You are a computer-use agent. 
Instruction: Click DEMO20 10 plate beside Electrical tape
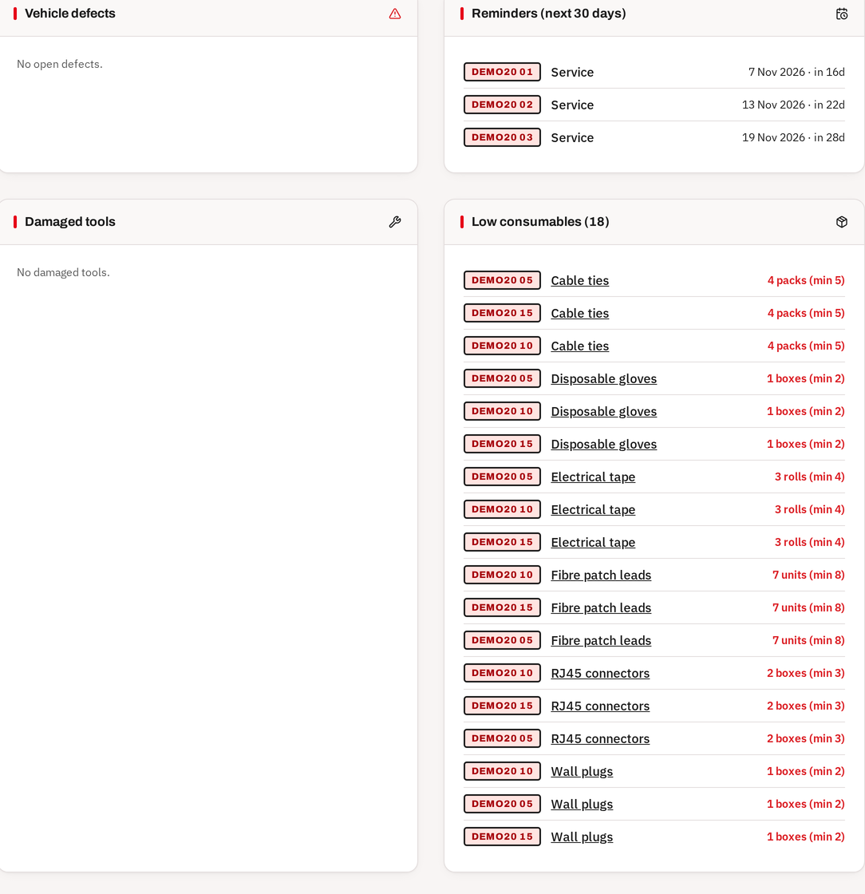(x=502, y=509)
